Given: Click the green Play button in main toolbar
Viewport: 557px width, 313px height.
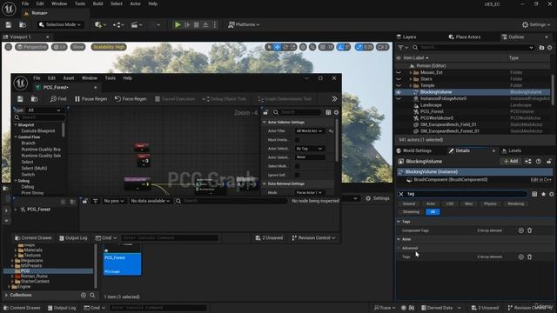Looking at the screenshot, I should [178, 24].
